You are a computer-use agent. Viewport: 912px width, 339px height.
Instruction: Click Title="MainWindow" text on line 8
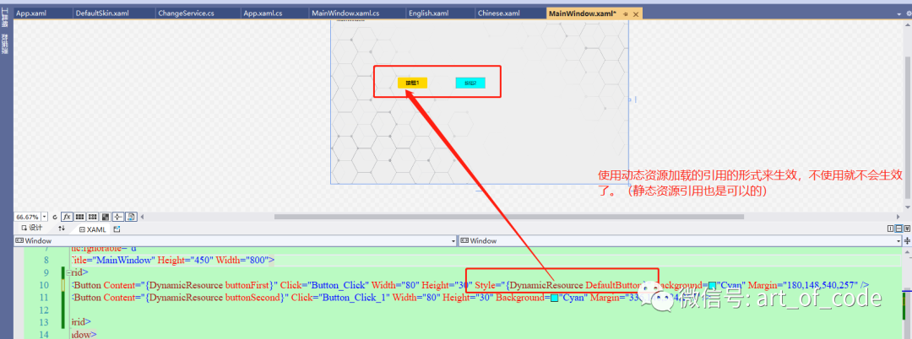(x=111, y=260)
